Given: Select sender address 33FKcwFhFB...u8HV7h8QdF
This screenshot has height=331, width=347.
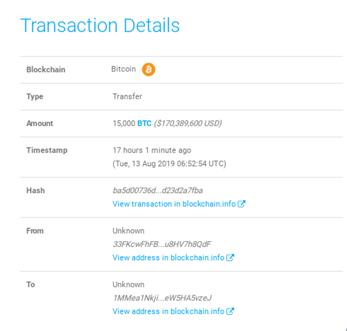Looking at the screenshot, I should coord(162,244).
